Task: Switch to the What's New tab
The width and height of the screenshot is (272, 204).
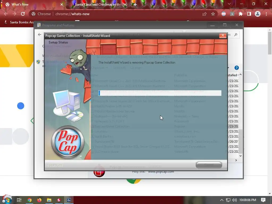Action: click(33, 5)
